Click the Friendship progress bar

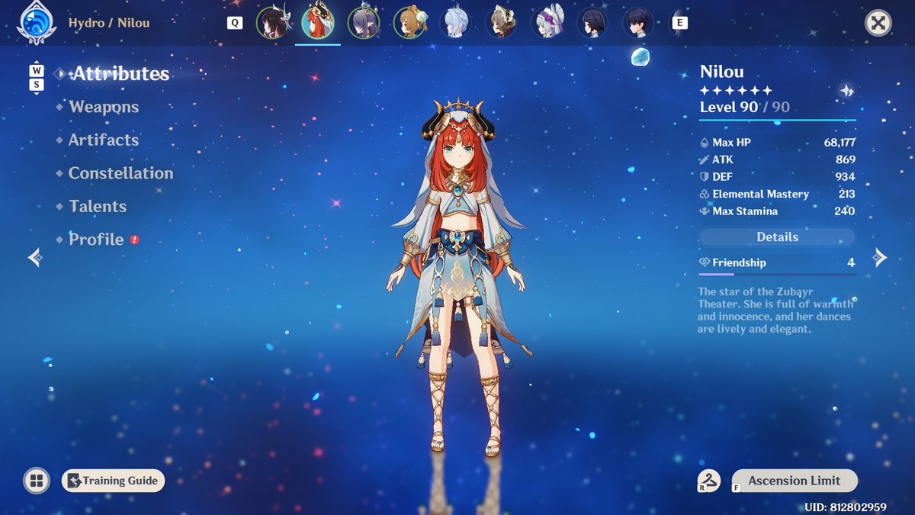coord(777,274)
